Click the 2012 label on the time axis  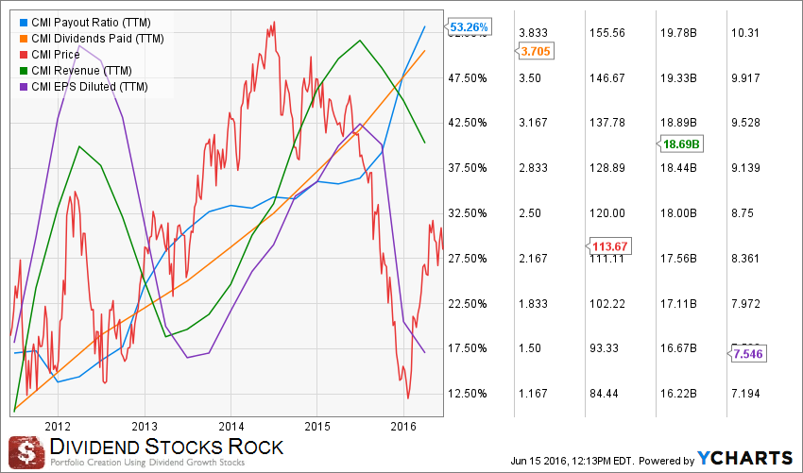(58, 425)
